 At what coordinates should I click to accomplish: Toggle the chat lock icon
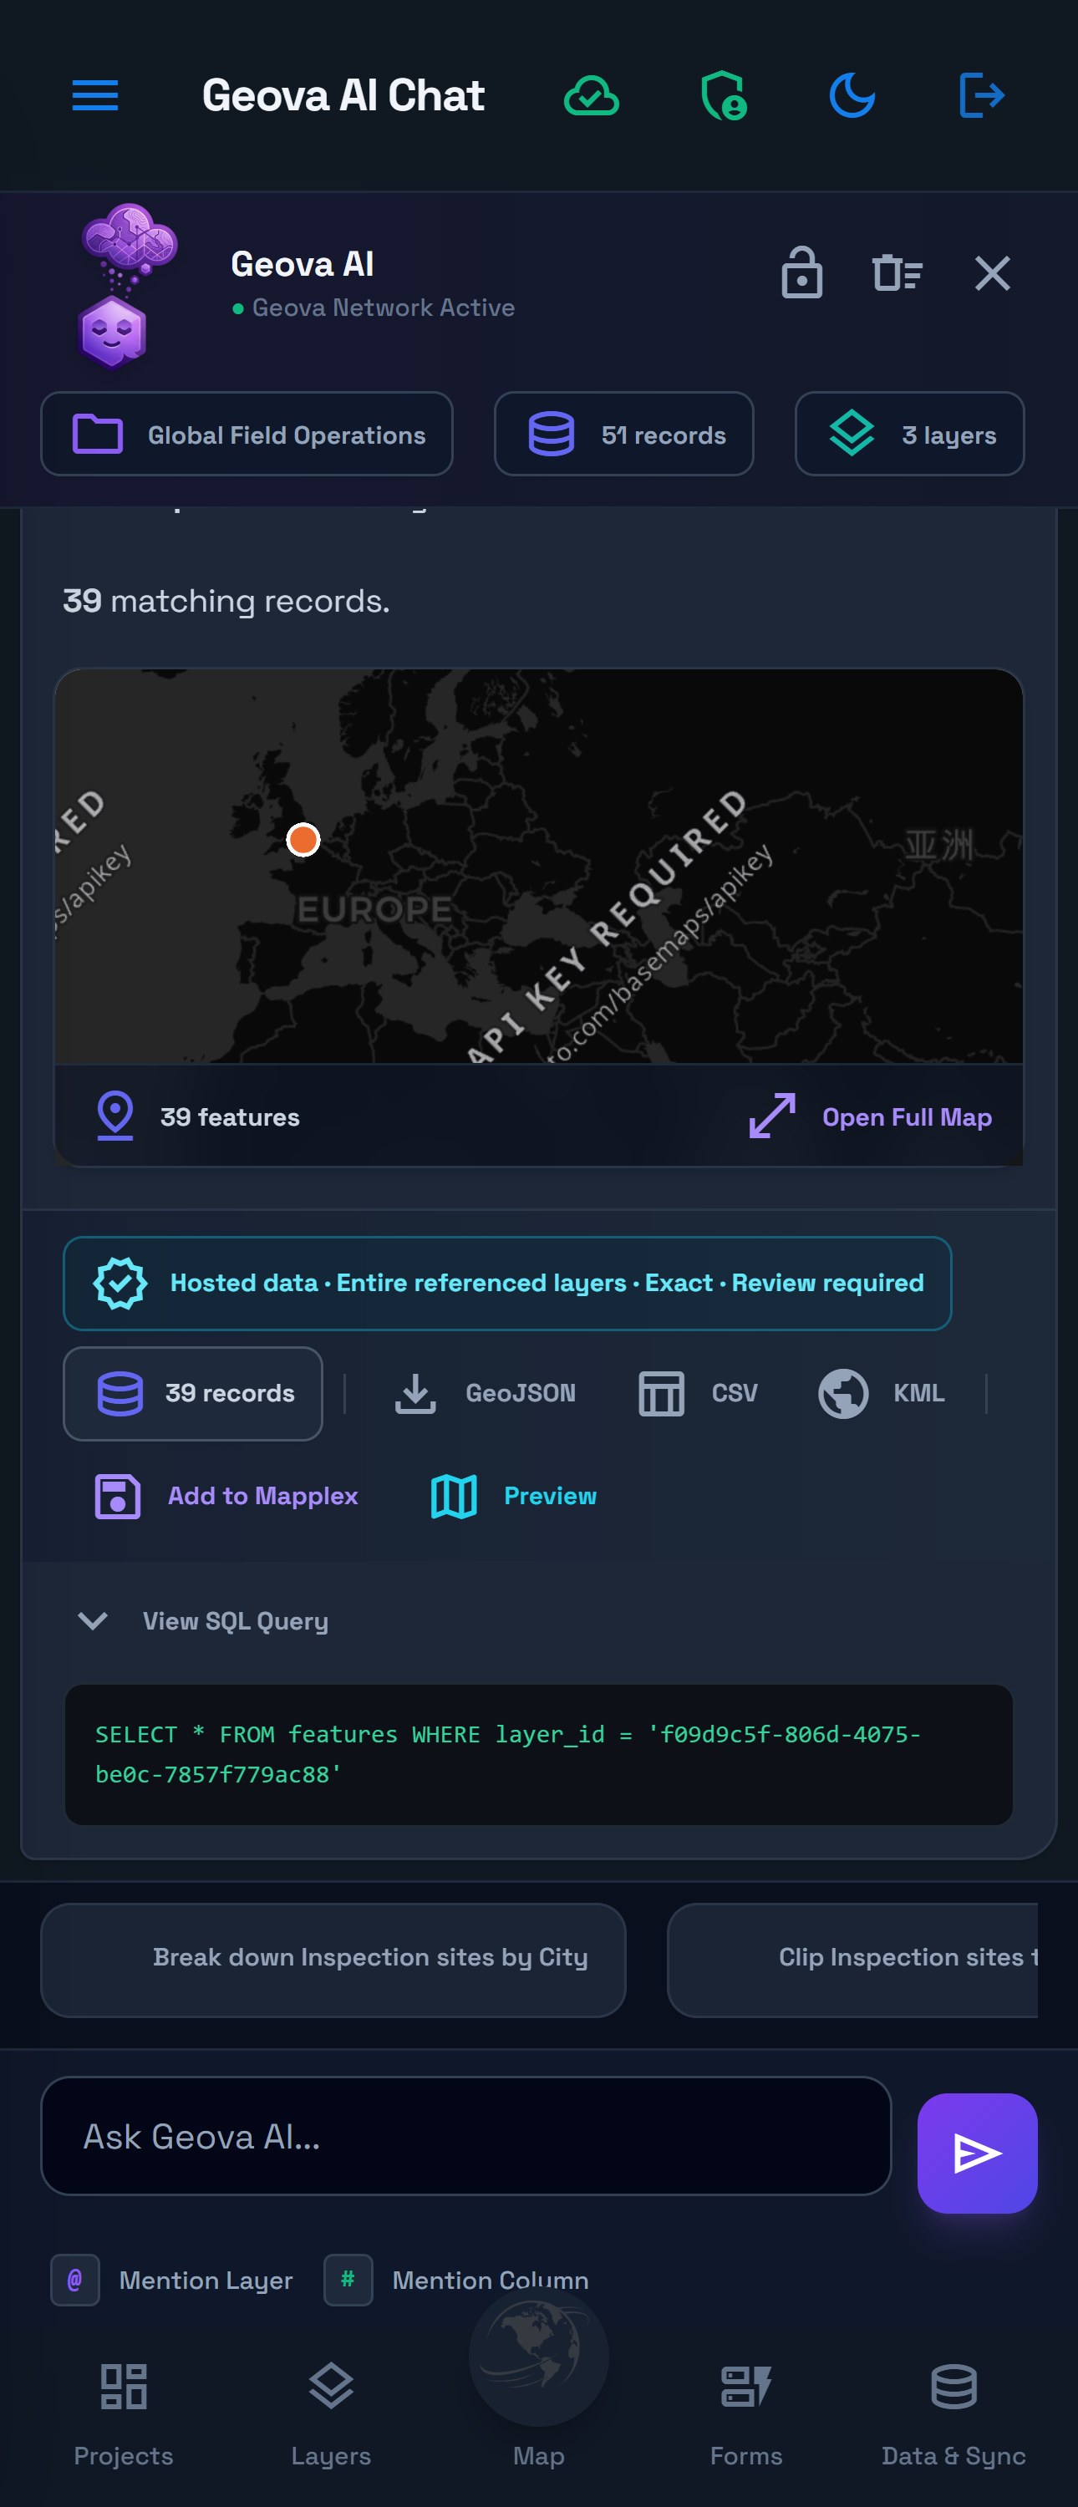(x=801, y=272)
